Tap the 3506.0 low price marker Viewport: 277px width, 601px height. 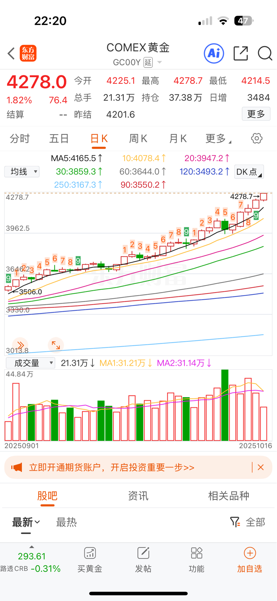pyautogui.click(x=27, y=292)
